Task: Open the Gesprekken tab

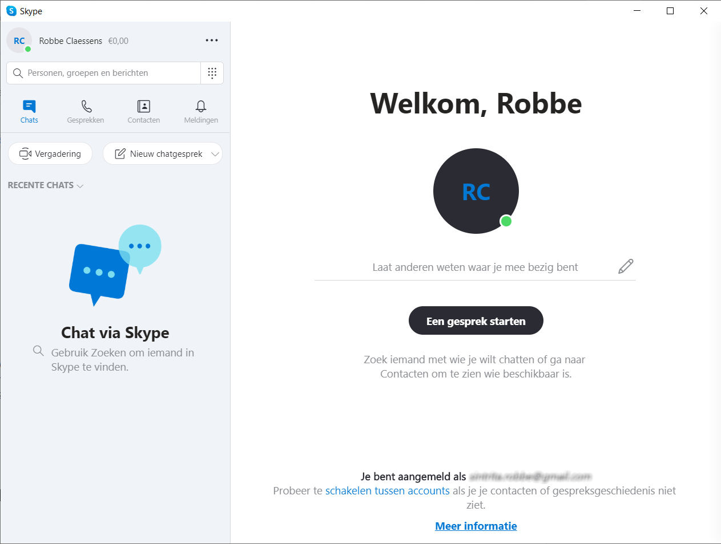Action: [86, 112]
